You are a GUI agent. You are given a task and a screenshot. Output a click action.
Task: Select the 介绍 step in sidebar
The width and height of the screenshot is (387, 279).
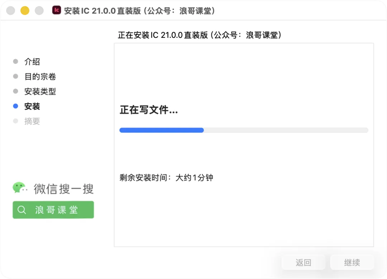32,61
